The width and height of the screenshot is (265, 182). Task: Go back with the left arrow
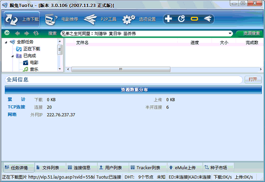click(17, 33)
